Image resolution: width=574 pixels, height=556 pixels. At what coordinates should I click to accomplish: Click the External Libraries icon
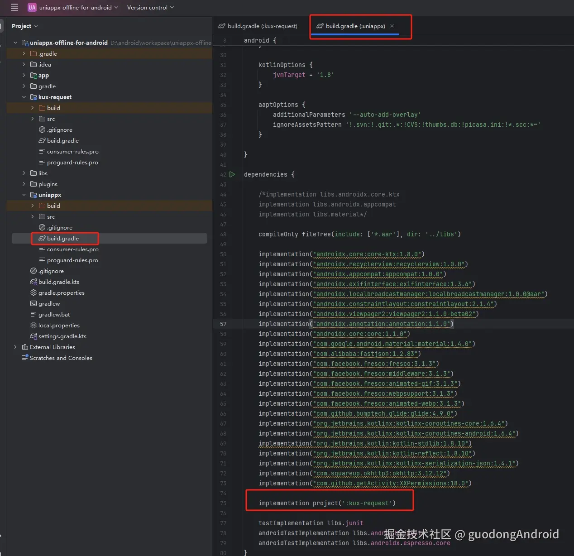25,347
